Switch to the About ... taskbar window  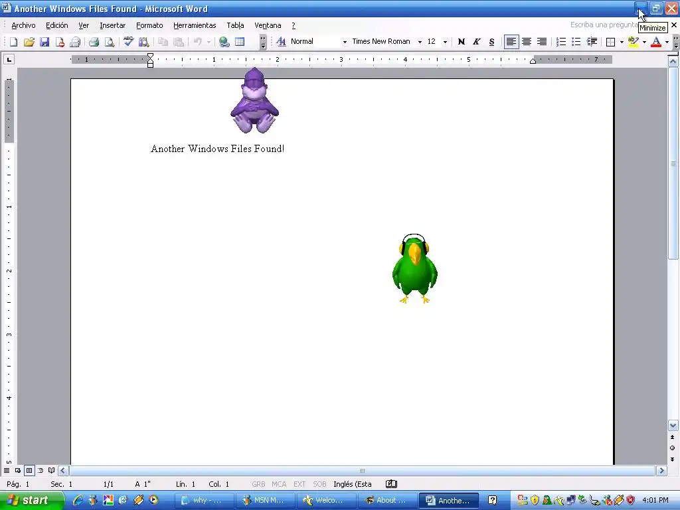[388, 500]
